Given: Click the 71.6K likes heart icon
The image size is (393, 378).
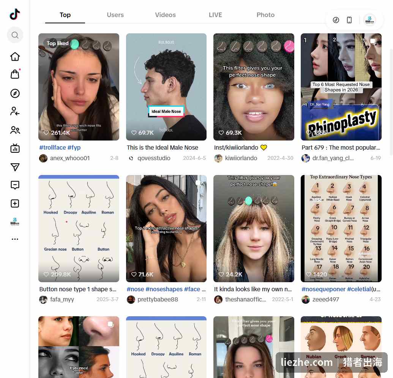Looking at the screenshot, I should (134, 275).
